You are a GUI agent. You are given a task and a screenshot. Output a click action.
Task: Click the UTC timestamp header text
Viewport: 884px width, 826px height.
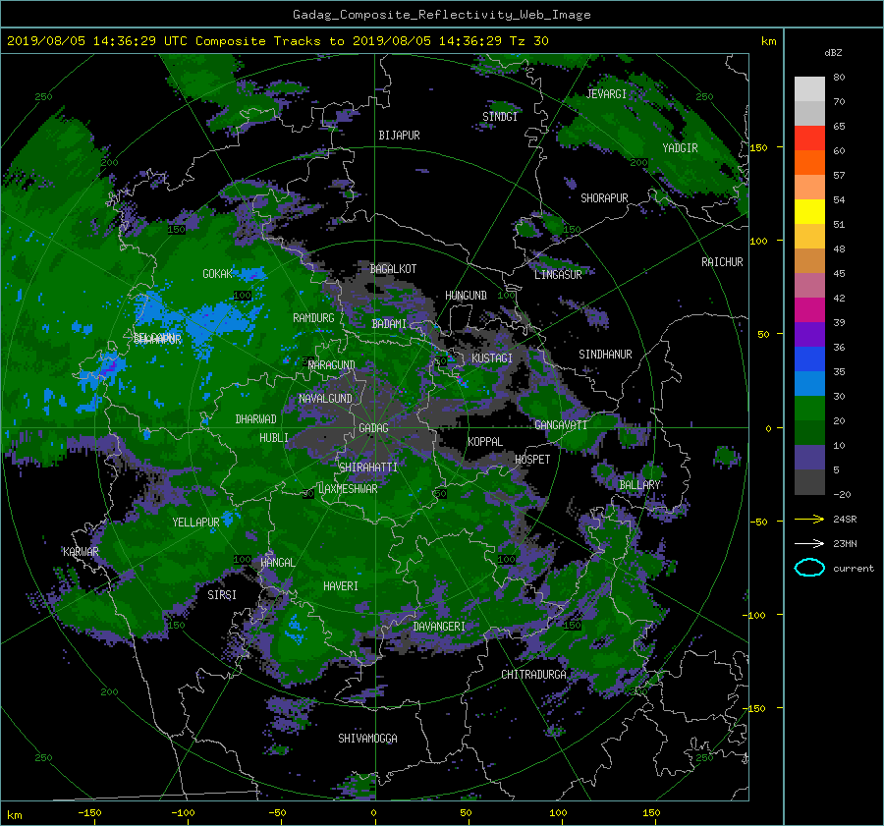[x=277, y=41]
